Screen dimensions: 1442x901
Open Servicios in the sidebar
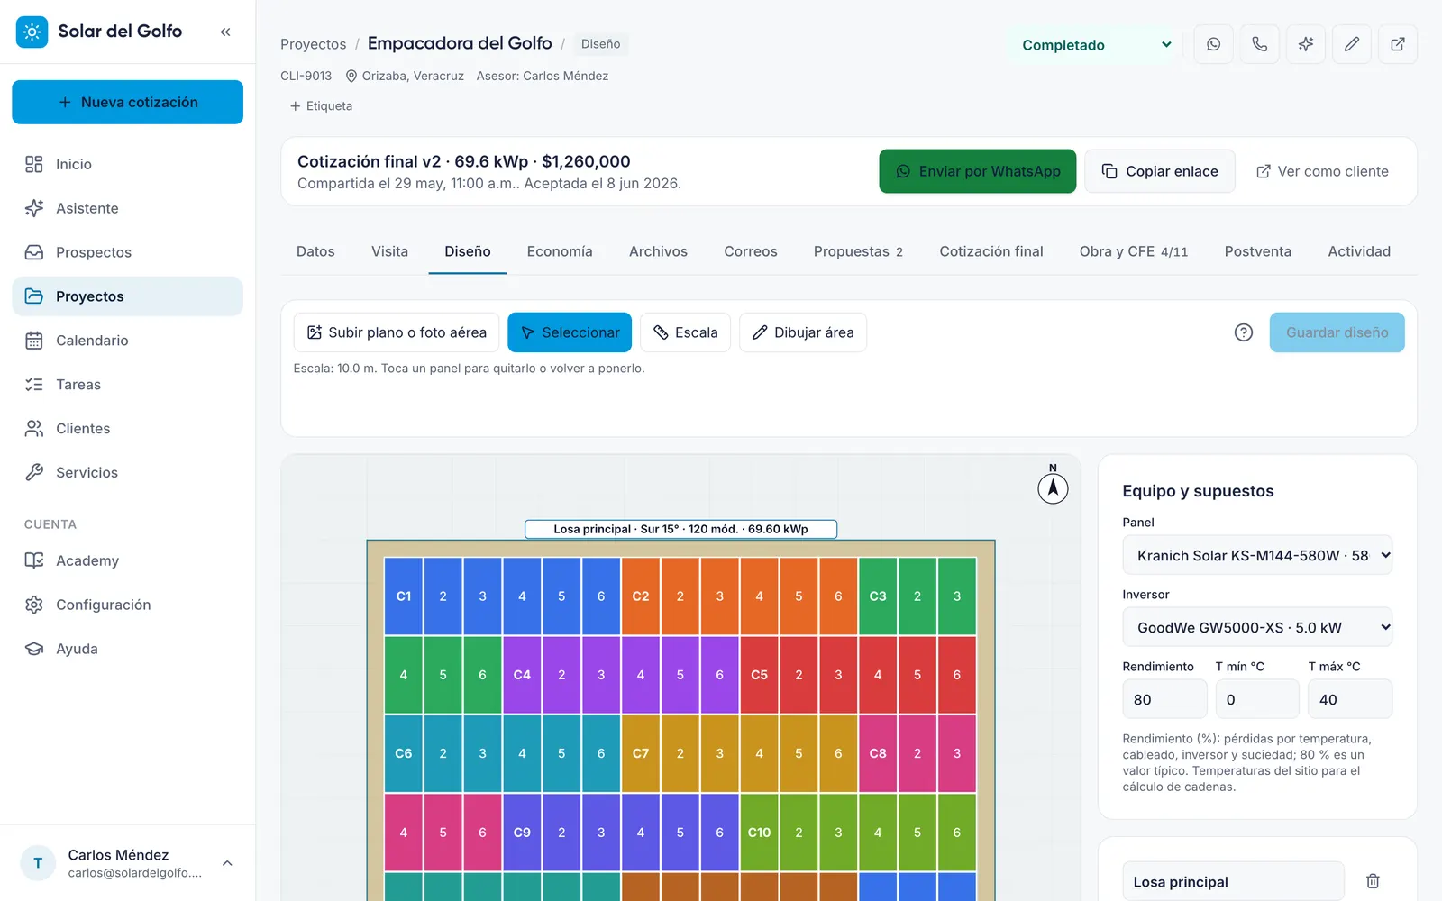click(127, 472)
